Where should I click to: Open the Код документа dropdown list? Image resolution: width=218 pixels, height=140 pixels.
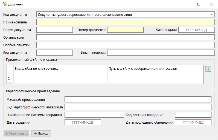pos(125,15)
